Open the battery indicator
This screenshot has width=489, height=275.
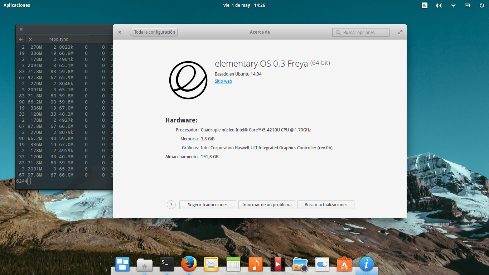click(x=468, y=5)
